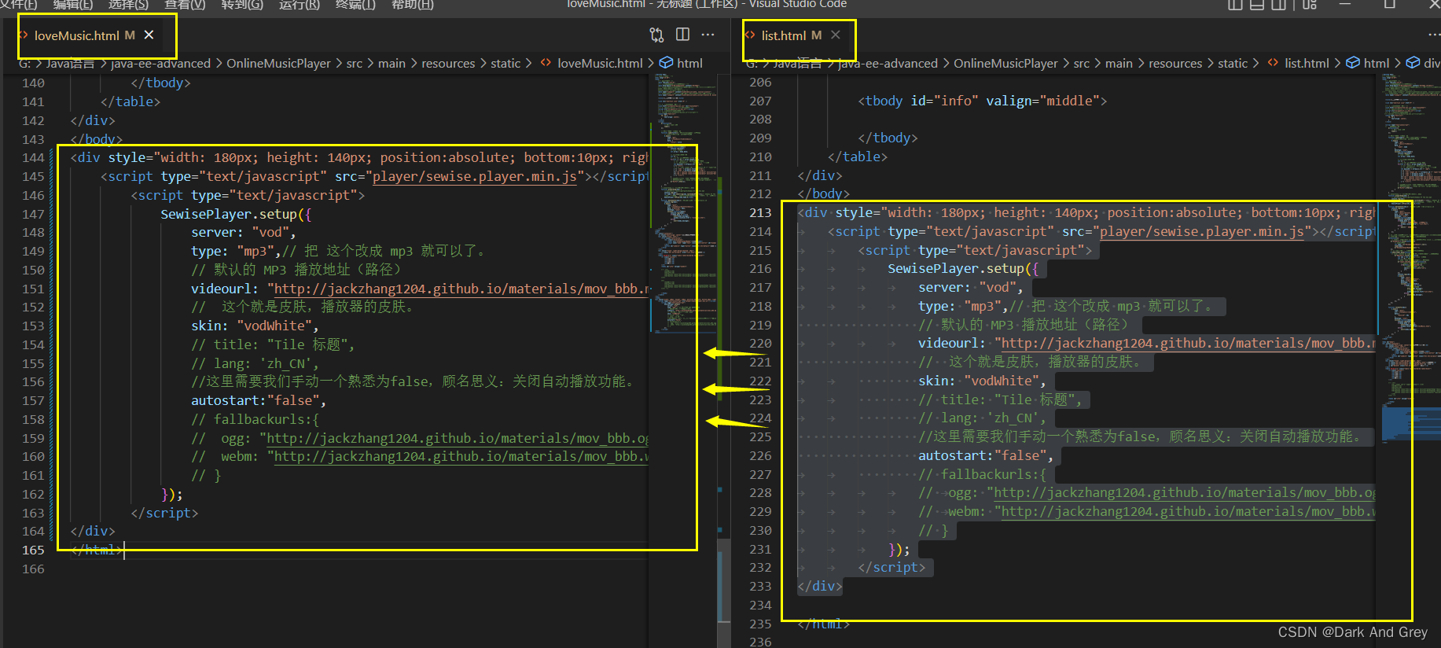The image size is (1441, 648).
Task: Click html symbol icon in right breadcrumb
Action: coord(1353,63)
